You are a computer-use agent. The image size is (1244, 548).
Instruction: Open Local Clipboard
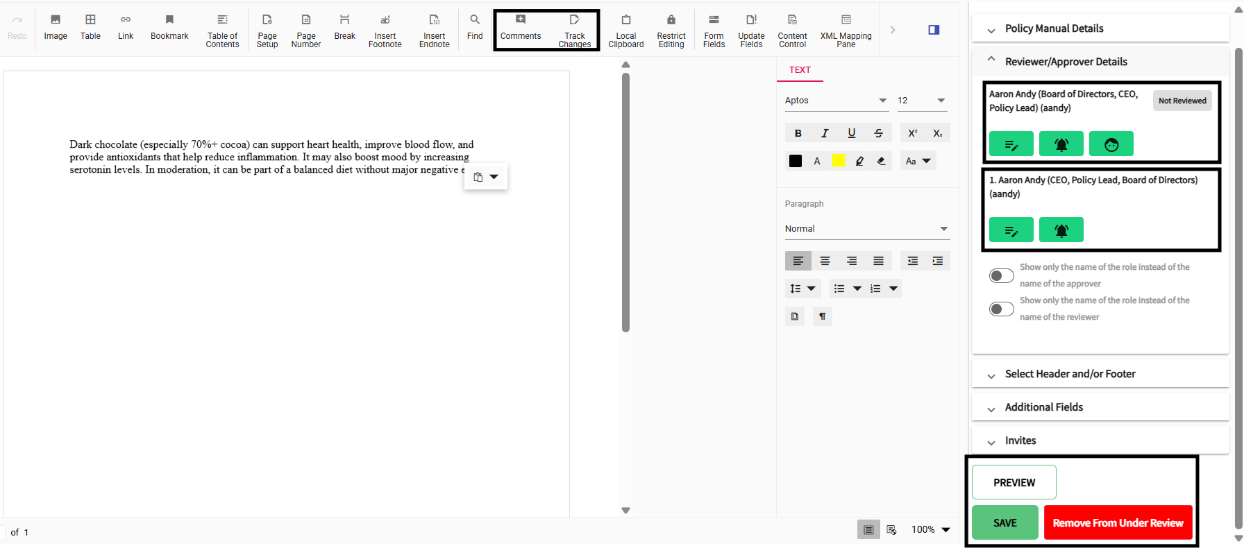tap(626, 31)
